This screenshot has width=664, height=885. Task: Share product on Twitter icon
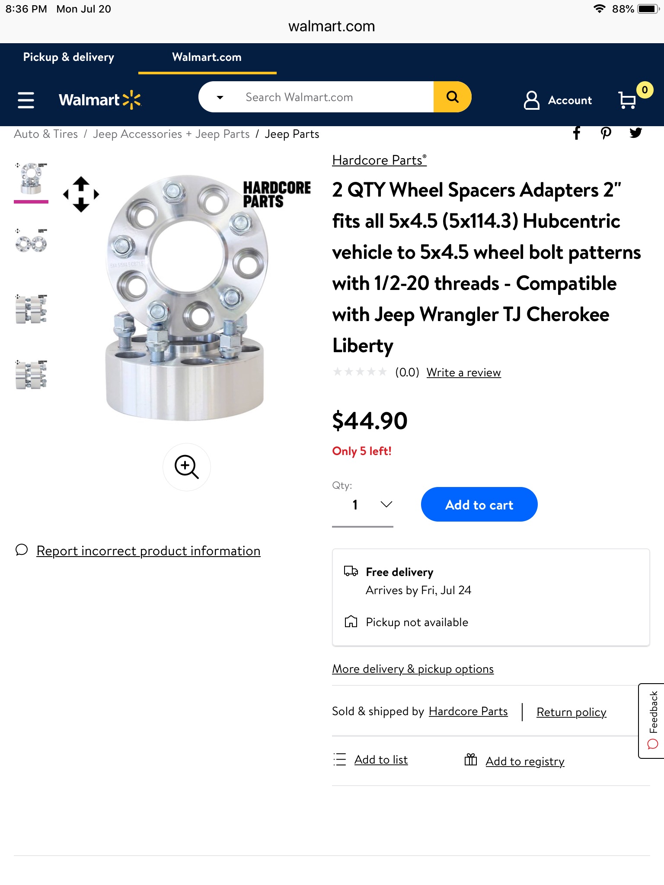[635, 133]
